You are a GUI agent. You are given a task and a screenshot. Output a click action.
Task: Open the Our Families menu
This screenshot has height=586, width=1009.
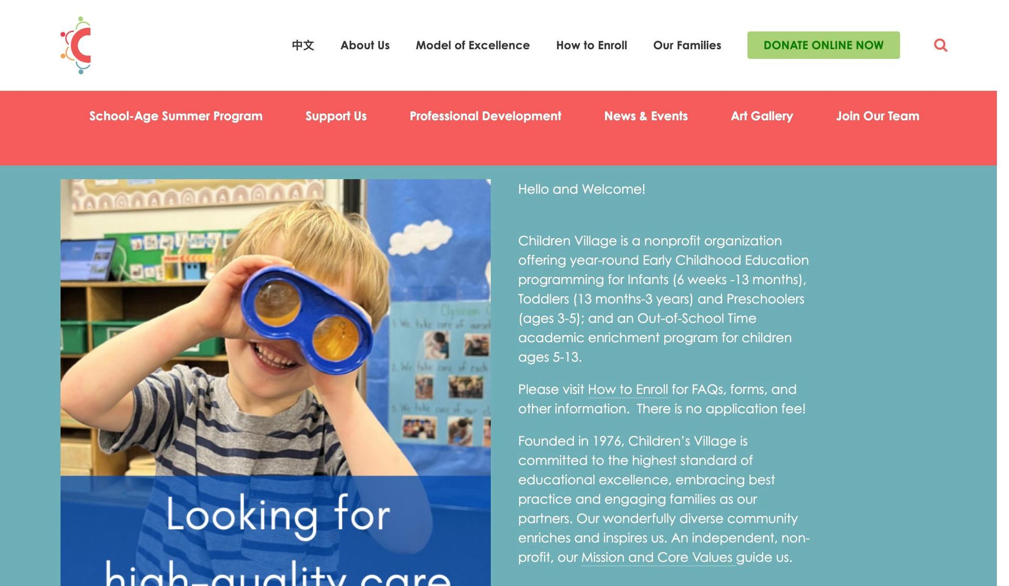[x=687, y=45]
